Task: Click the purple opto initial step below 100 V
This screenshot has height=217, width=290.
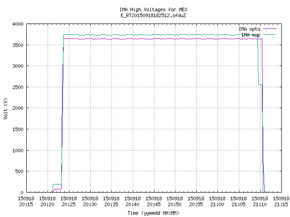Action: tap(58, 189)
